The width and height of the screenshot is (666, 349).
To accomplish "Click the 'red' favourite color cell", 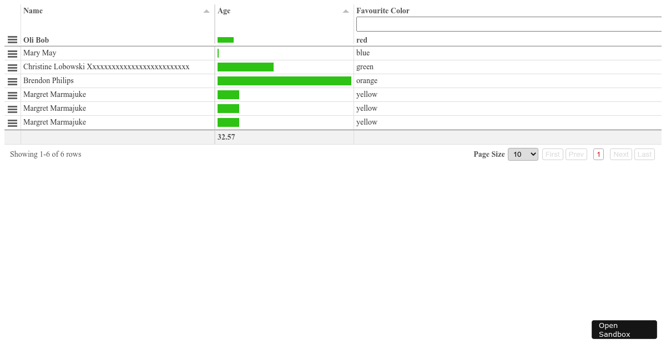I will click(508, 40).
